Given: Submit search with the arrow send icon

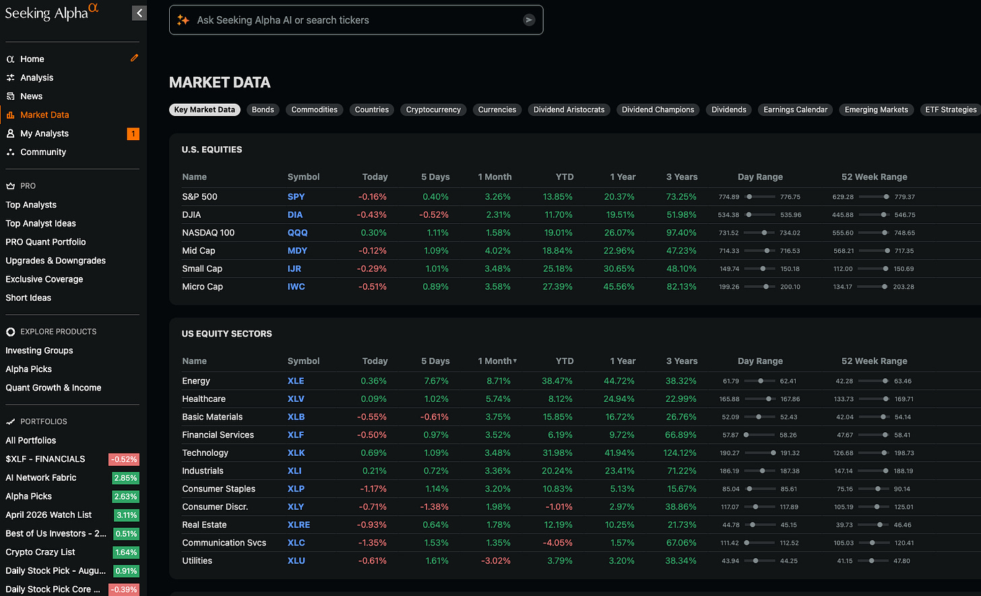Looking at the screenshot, I should click(529, 20).
